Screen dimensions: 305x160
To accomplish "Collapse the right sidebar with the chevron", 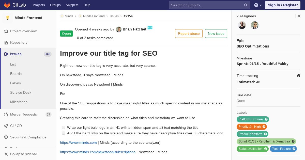I will [x=299, y=16].
